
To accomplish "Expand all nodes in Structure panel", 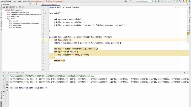I will 30,4.
